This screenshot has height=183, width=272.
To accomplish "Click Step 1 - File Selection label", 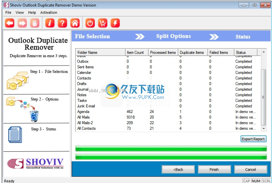I will tap(49, 71).
